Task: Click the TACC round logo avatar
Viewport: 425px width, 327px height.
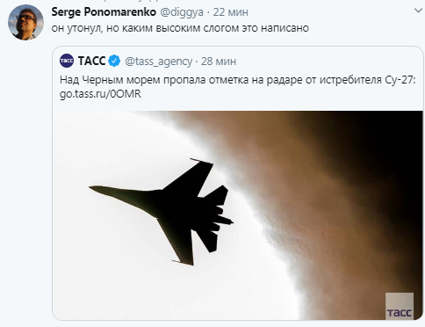Action: pyautogui.click(x=67, y=61)
